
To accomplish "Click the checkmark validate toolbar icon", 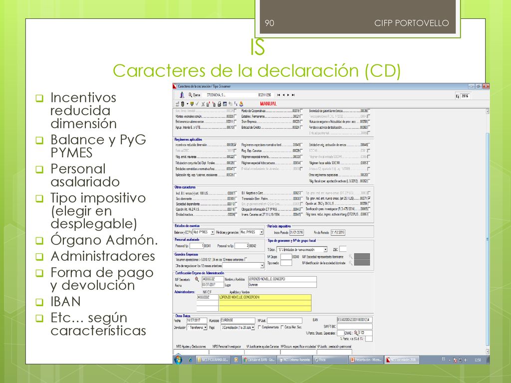I will pyautogui.click(x=197, y=104).
